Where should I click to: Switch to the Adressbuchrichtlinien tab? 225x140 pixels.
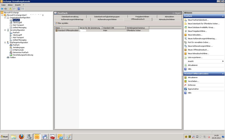(167, 19)
